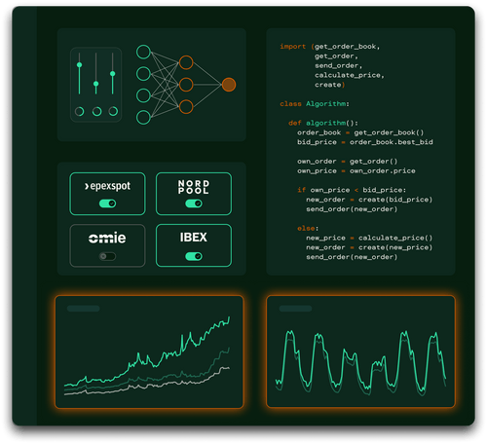
Task: Select the filled orange output node
Action: [229, 85]
